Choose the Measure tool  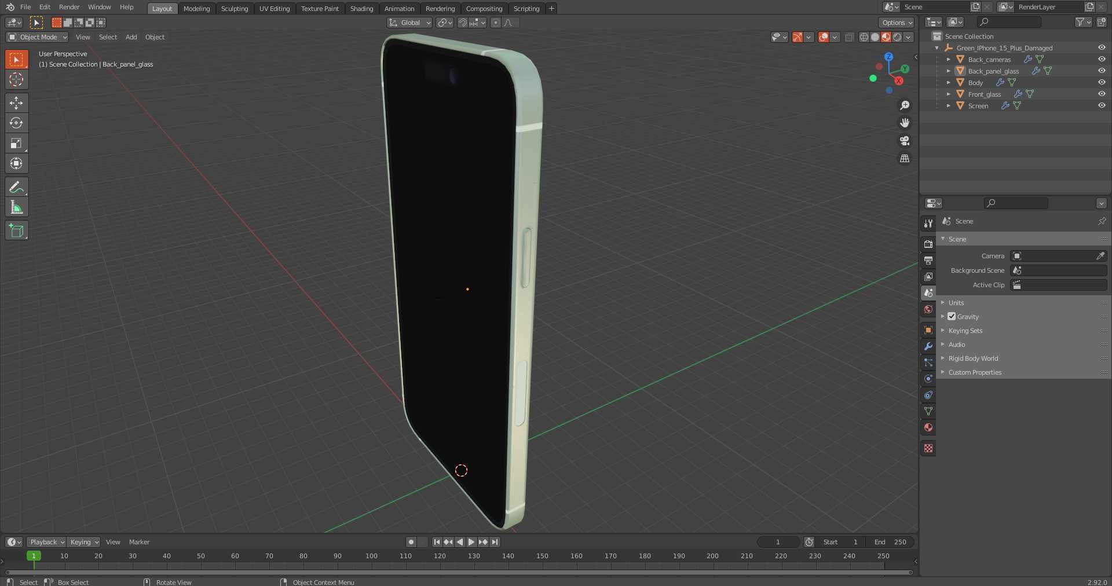pos(16,207)
